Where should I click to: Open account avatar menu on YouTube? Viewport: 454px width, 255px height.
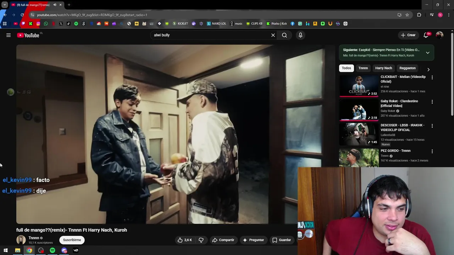pyautogui.click(x=439, y=35)
